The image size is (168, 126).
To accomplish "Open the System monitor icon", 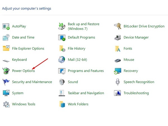I will pos(6,93).
